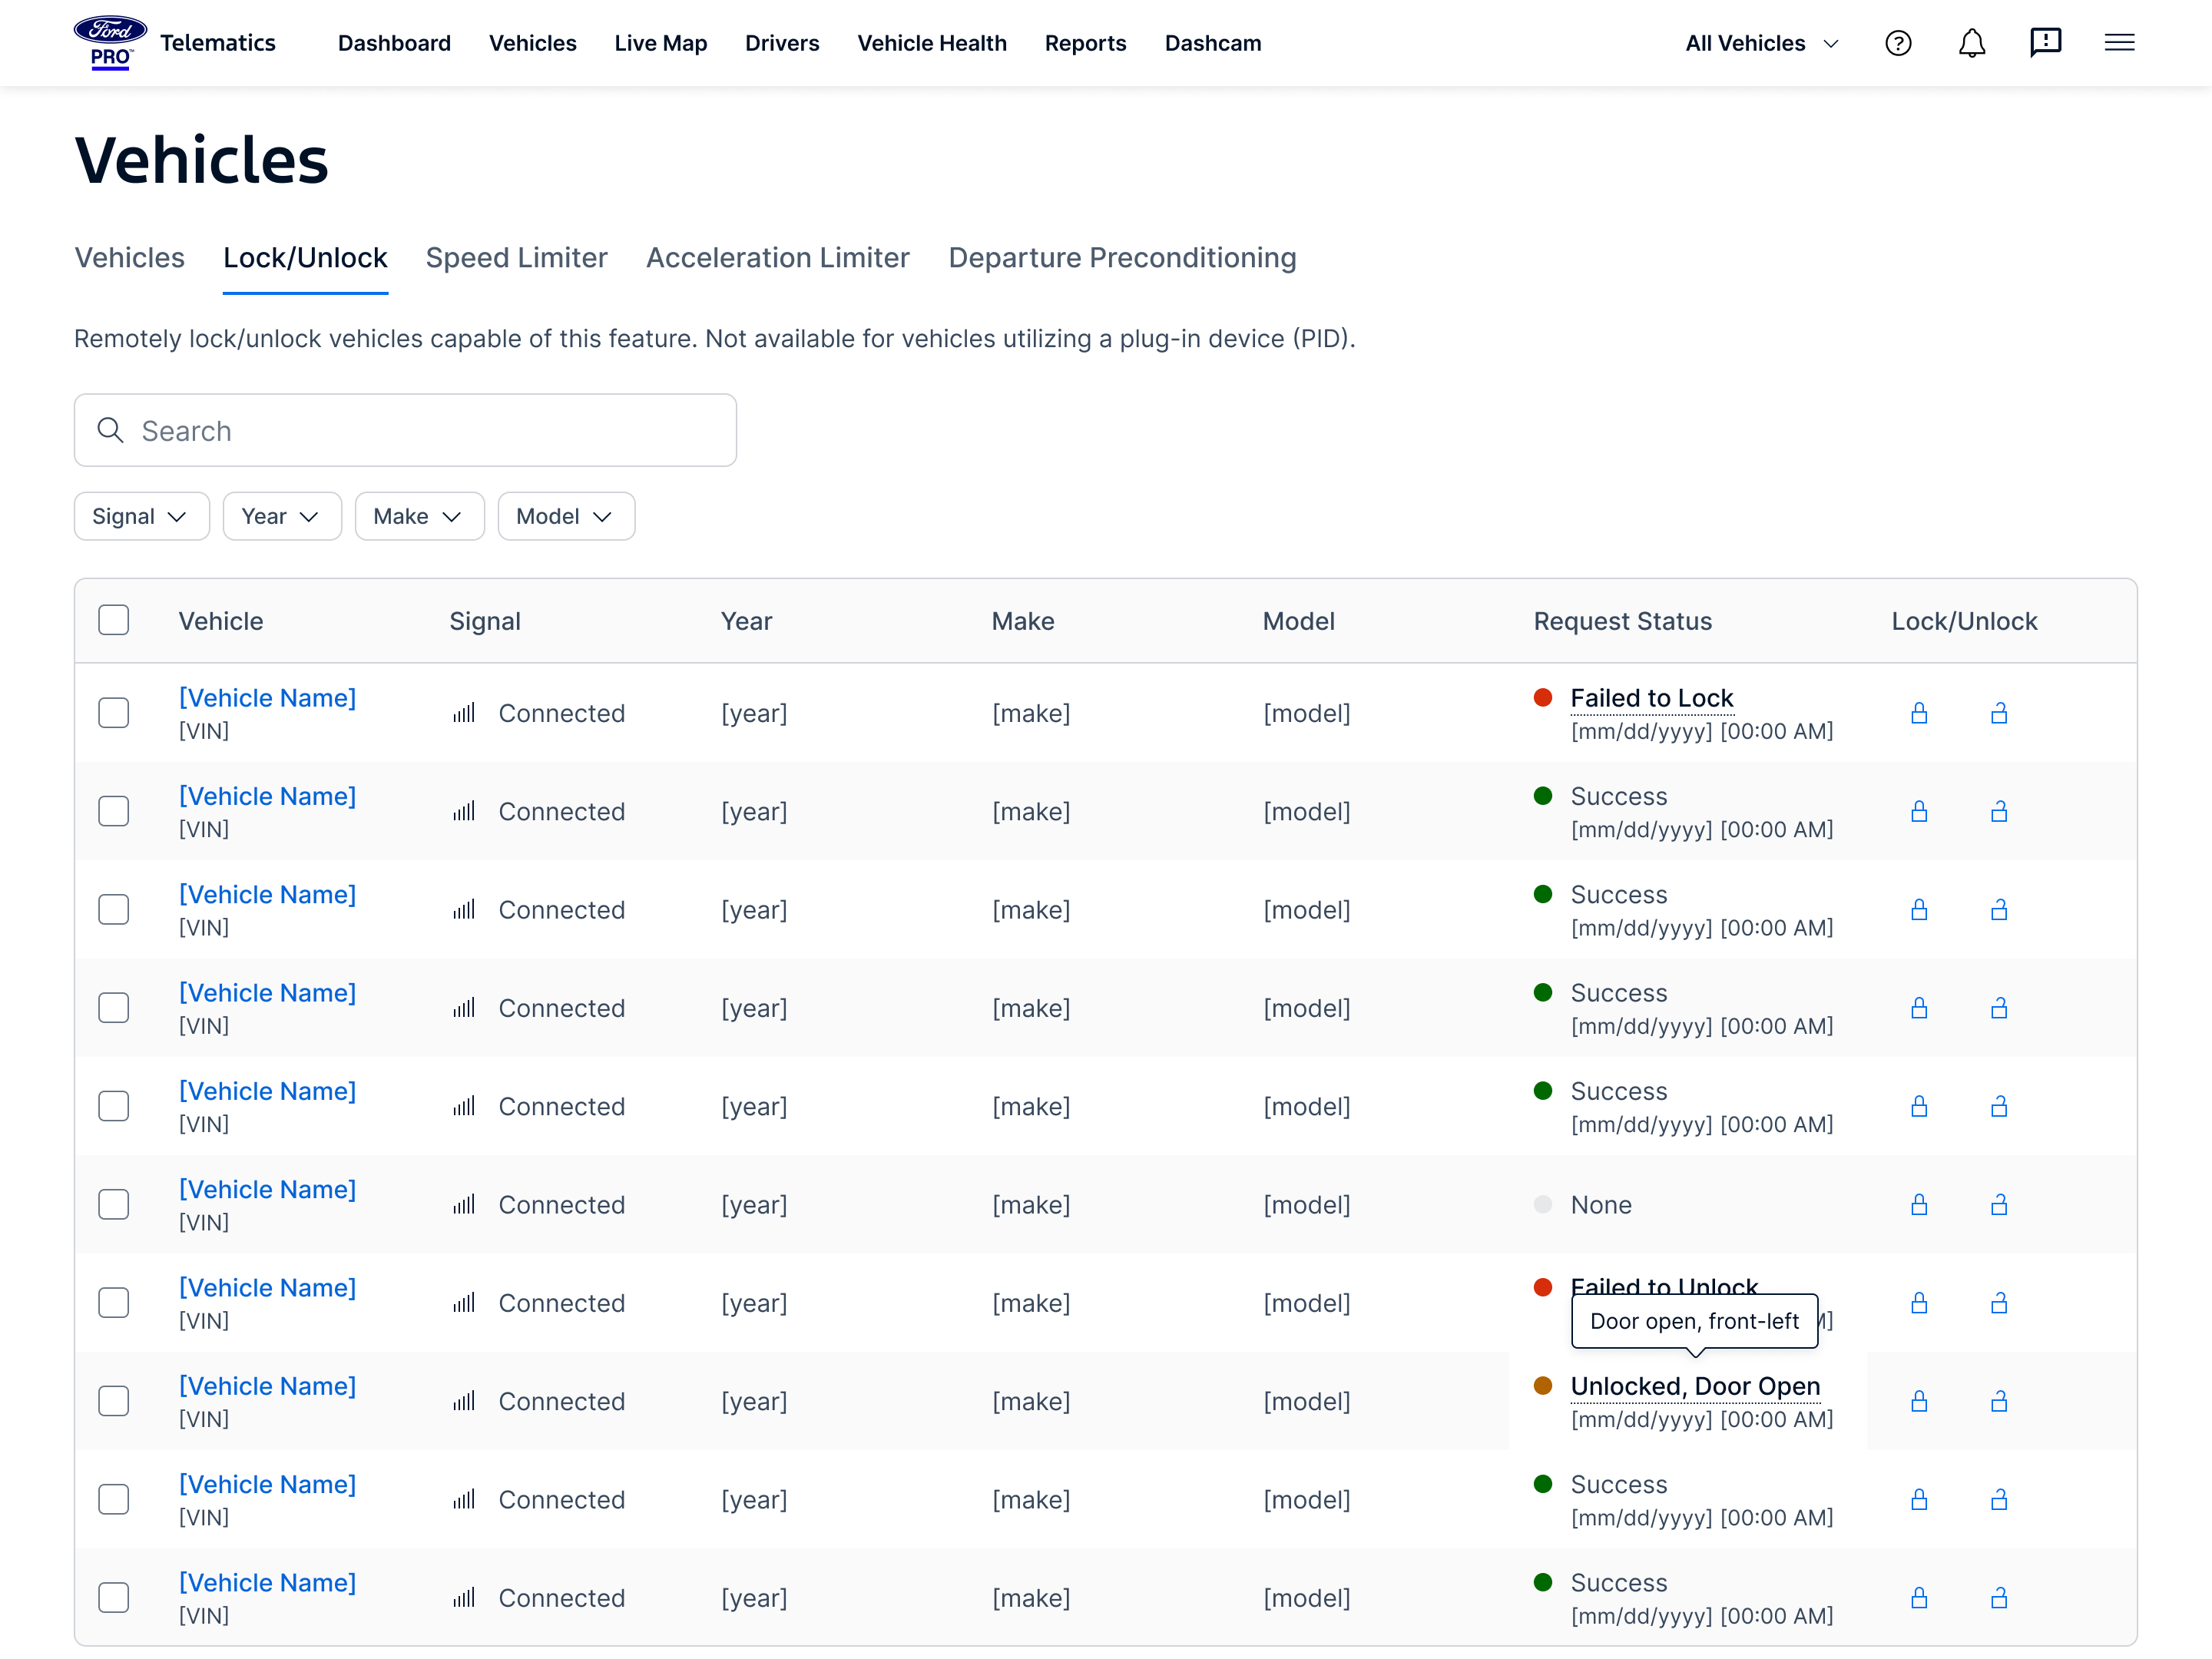Click the Ford Pro logo
The image size is (2212, 1659).
tap(109, 41)
